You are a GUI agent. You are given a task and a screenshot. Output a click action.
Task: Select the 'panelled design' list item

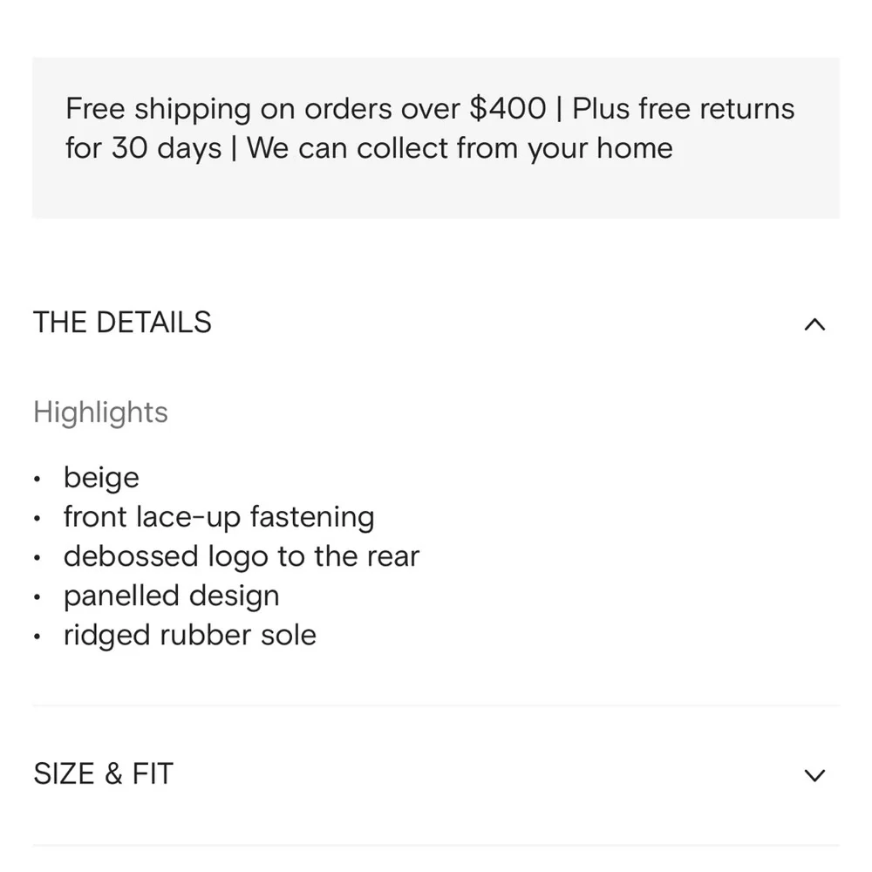click(x=172, y=596)
